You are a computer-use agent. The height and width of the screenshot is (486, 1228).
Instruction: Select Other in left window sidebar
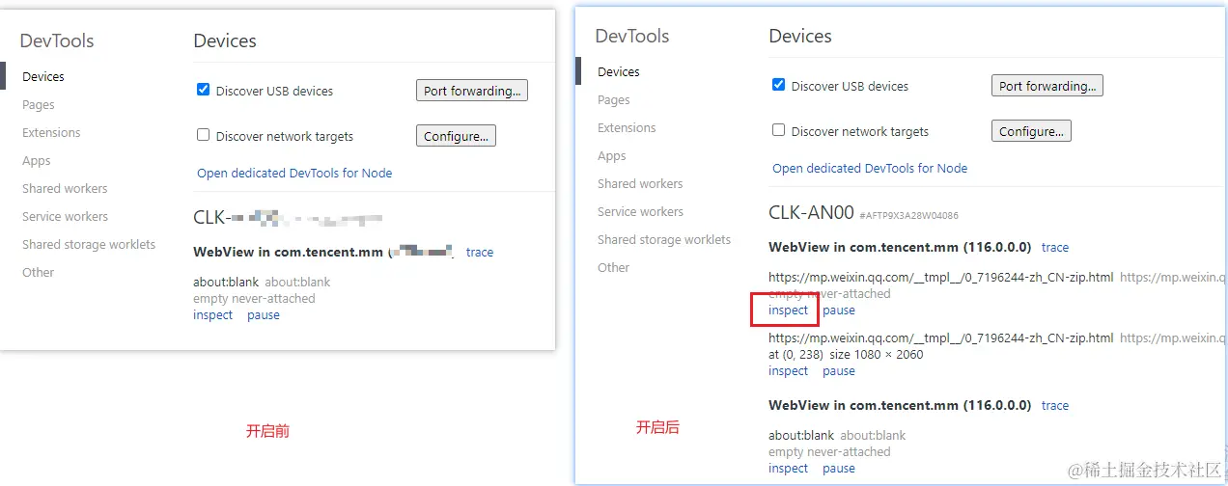point(39,272)
